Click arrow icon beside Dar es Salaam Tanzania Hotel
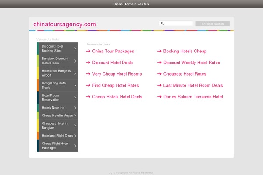The height and width of the screenshot is (175, 263). [x=159, y=97]
